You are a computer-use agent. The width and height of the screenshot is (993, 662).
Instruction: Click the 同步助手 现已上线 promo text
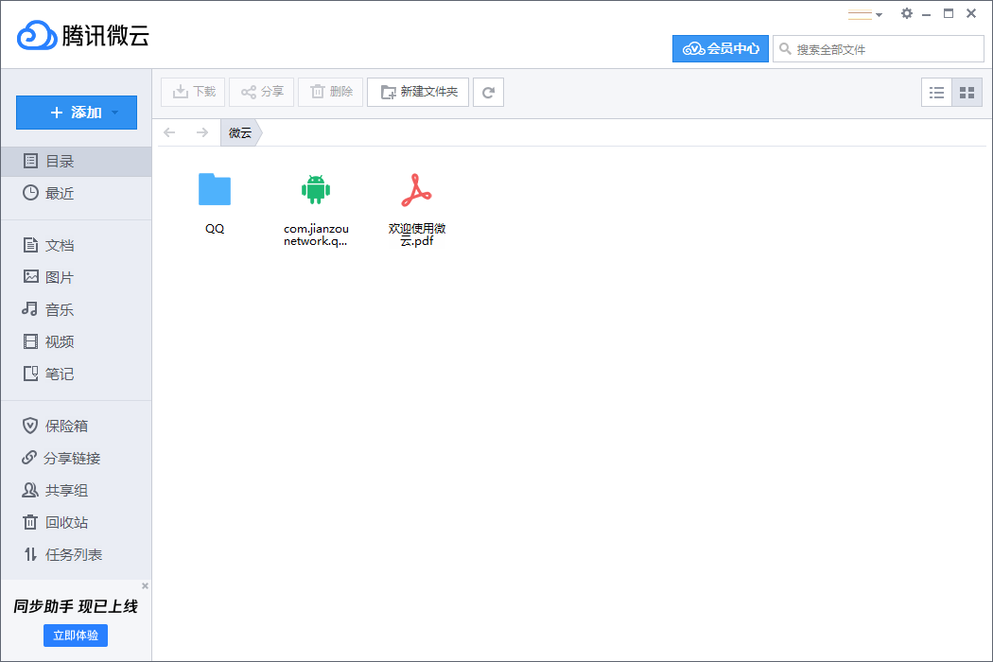(76, 607)
